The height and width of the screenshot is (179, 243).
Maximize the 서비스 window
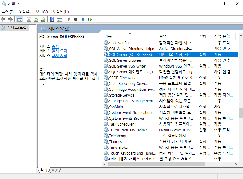pyautogui.click(x=223, y=4)
